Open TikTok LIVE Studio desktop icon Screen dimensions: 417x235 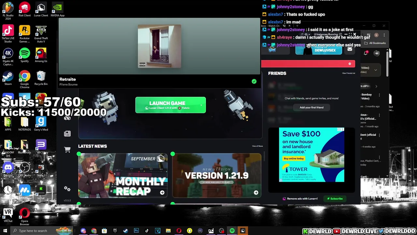coord(8,34)
